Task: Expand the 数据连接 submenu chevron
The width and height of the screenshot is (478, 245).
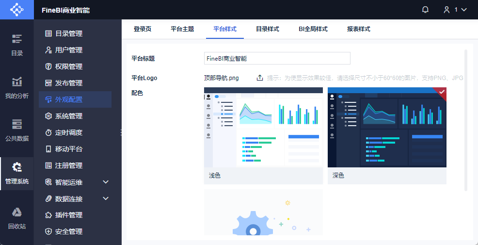Action: click(106, 198)
